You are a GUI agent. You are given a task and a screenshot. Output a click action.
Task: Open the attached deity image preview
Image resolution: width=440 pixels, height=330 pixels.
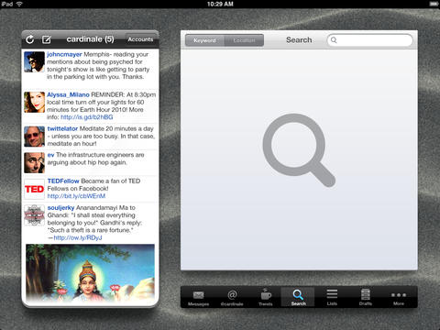pos(90,273)
